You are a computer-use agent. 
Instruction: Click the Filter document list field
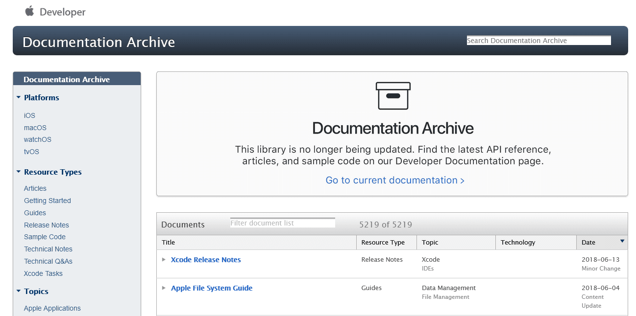pyautogui.click(x=282, y=223)
